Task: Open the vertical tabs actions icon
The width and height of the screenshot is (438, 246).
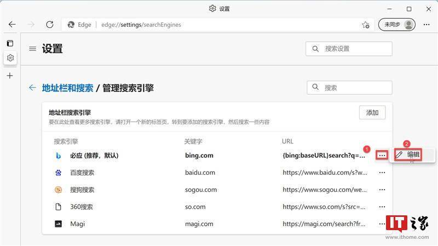Action: click(x=10, y=43)
